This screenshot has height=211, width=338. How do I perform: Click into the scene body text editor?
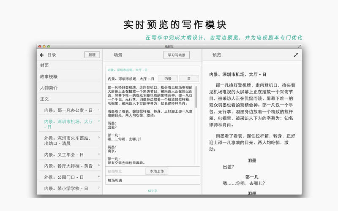click(x=150, y=125)
